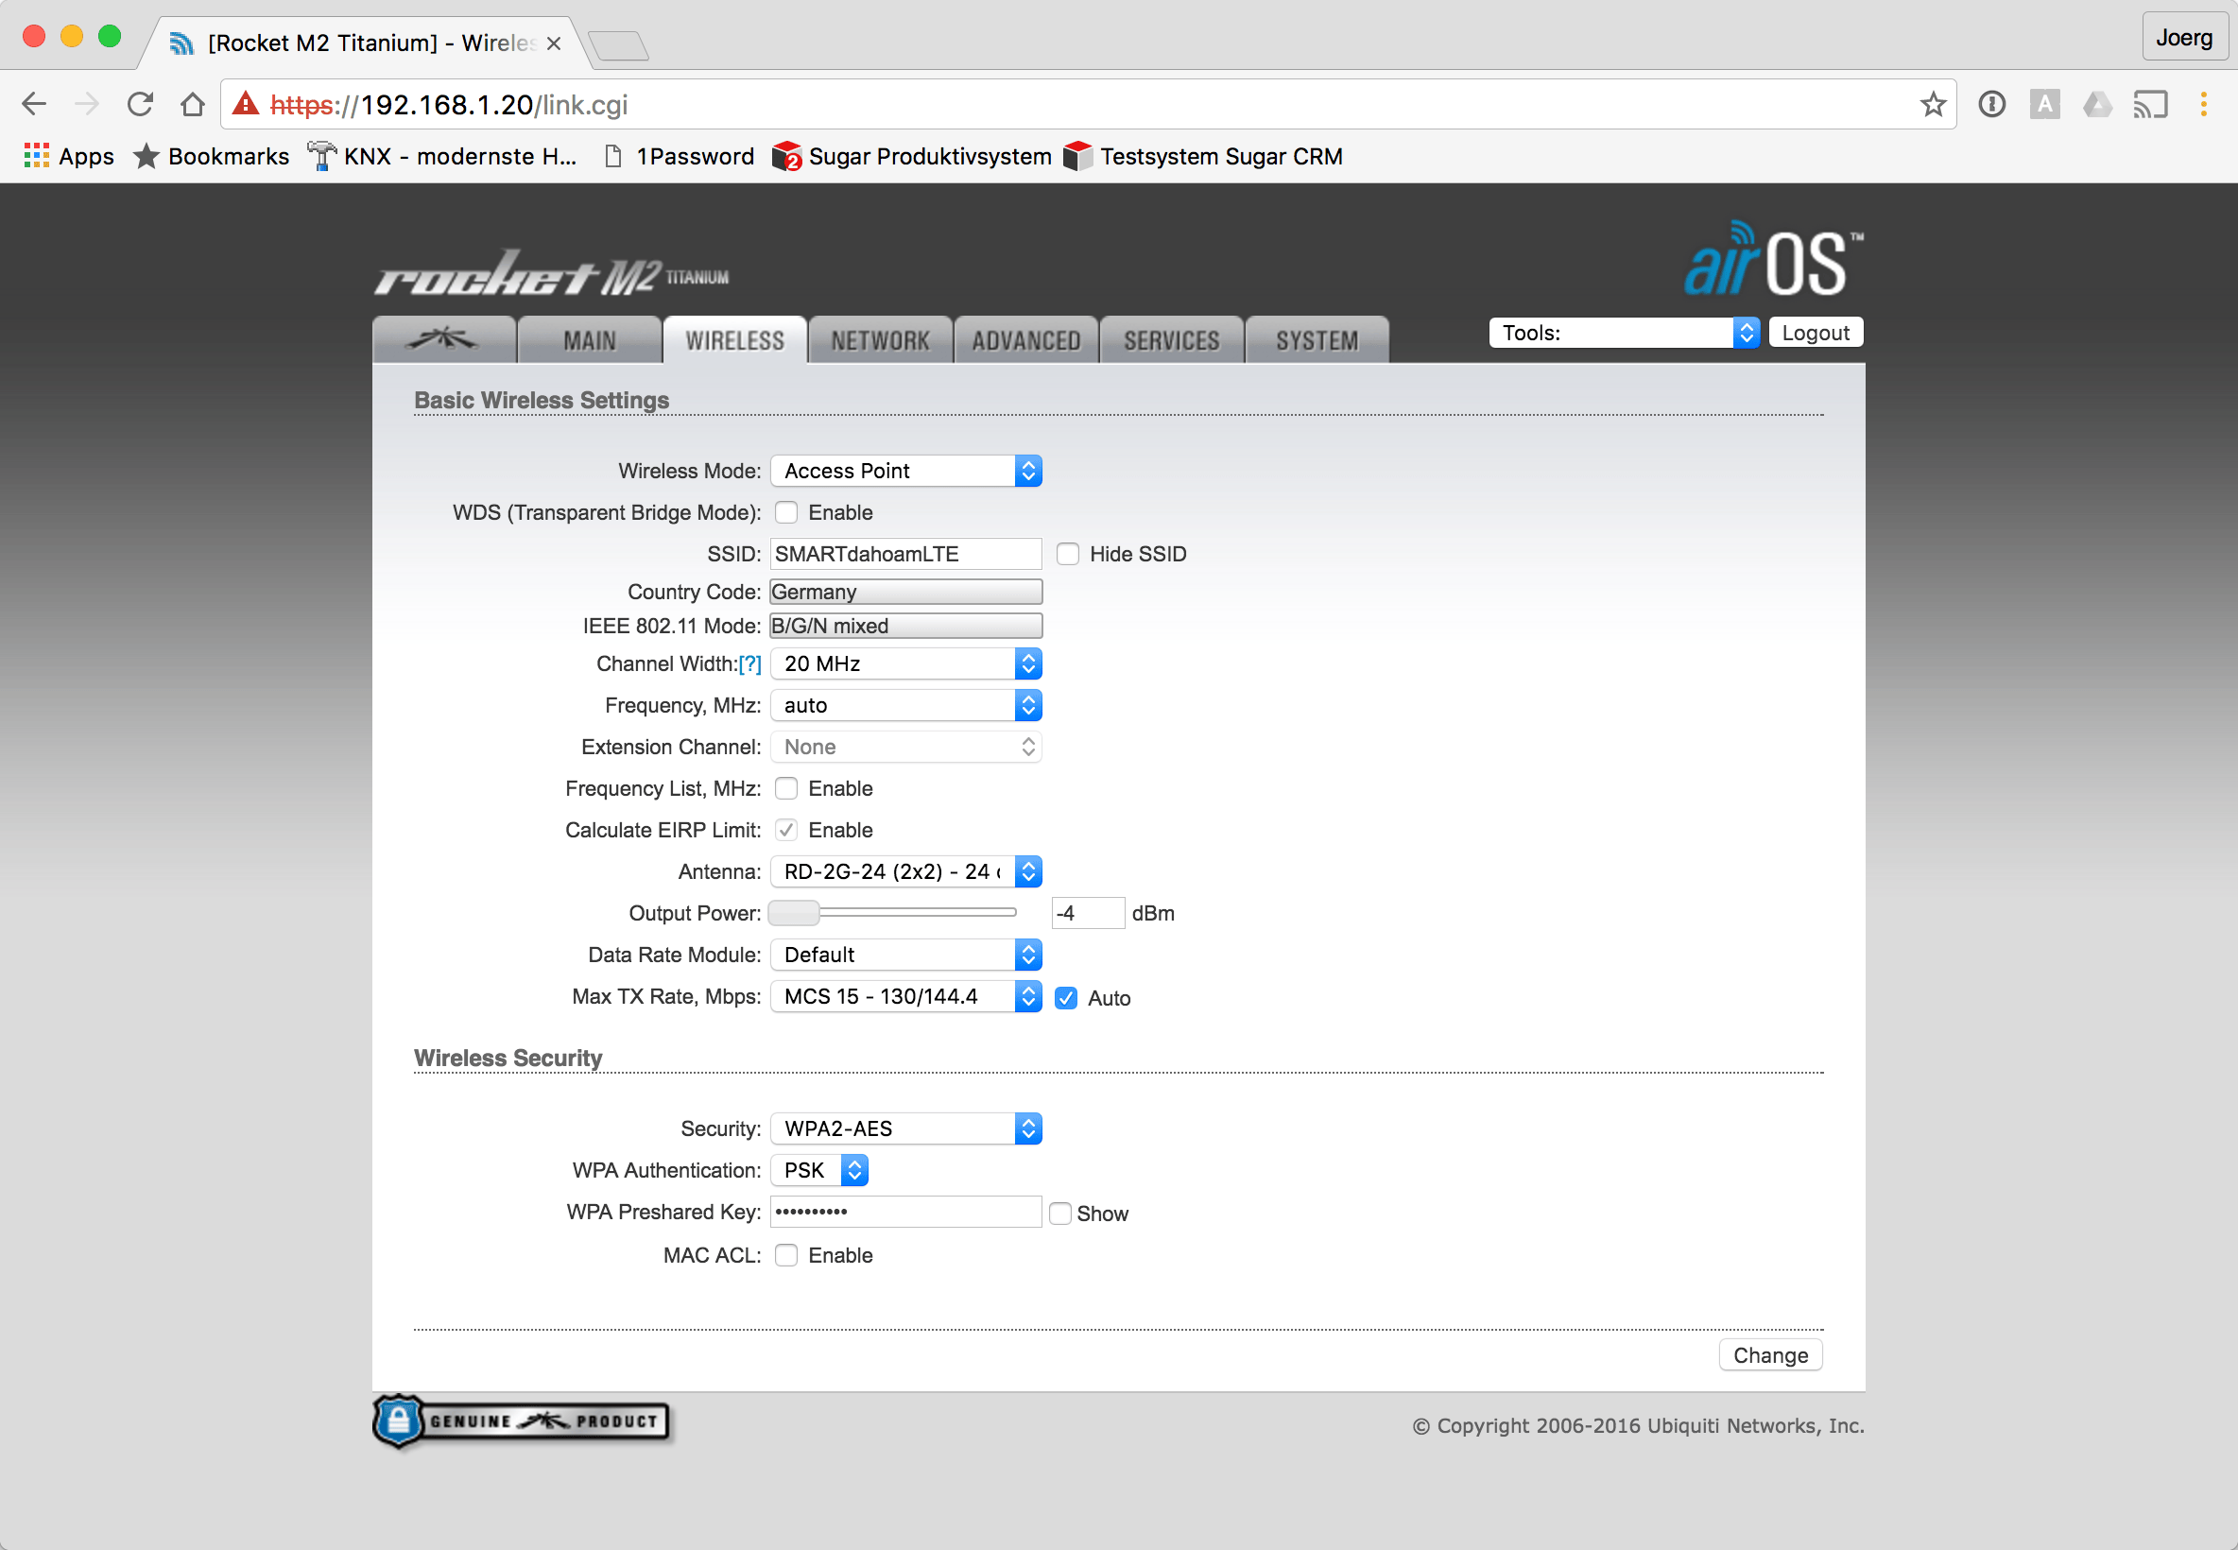2238x1550 pixels.
Task: Open the Frequency MHz dropdown
Action: [x=906, y=705]
